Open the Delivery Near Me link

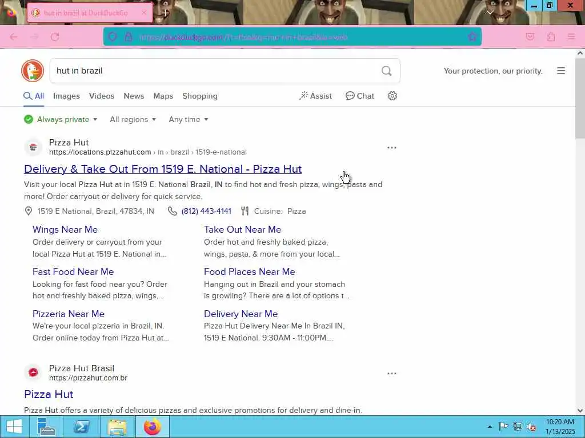(241, 314)
